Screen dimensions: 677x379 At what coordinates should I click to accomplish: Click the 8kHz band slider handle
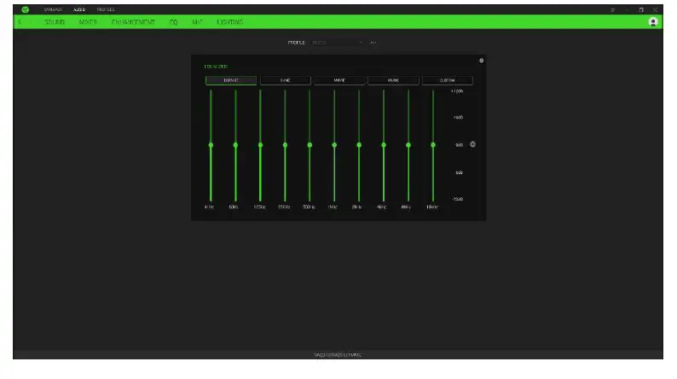408,145
